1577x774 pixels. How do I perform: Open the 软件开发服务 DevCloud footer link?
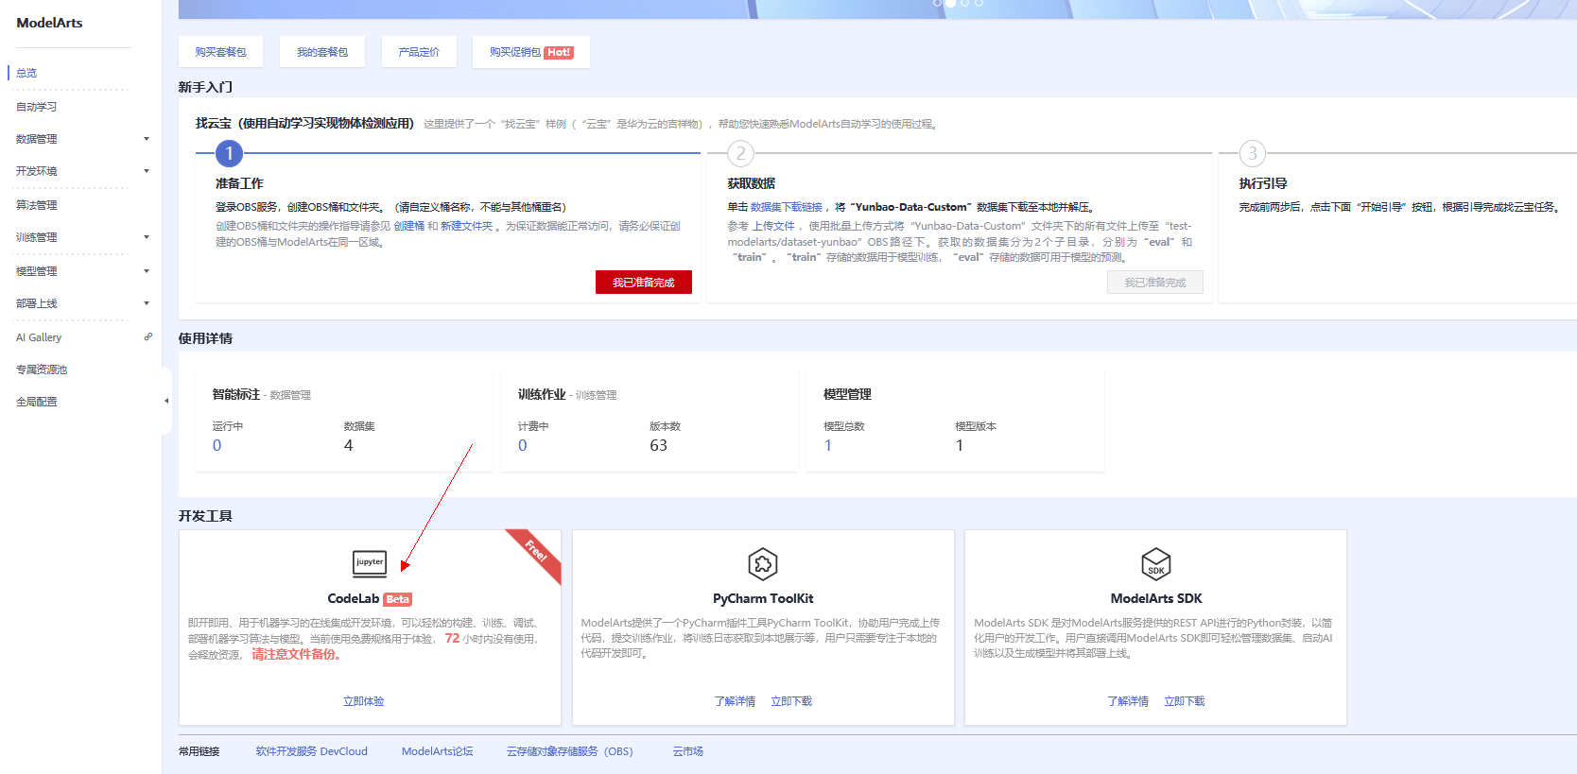click(312, 751)
